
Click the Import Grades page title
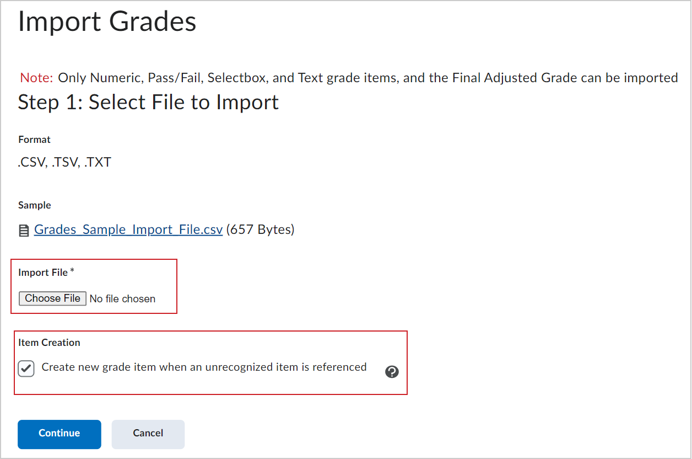(x=107, y=22)
